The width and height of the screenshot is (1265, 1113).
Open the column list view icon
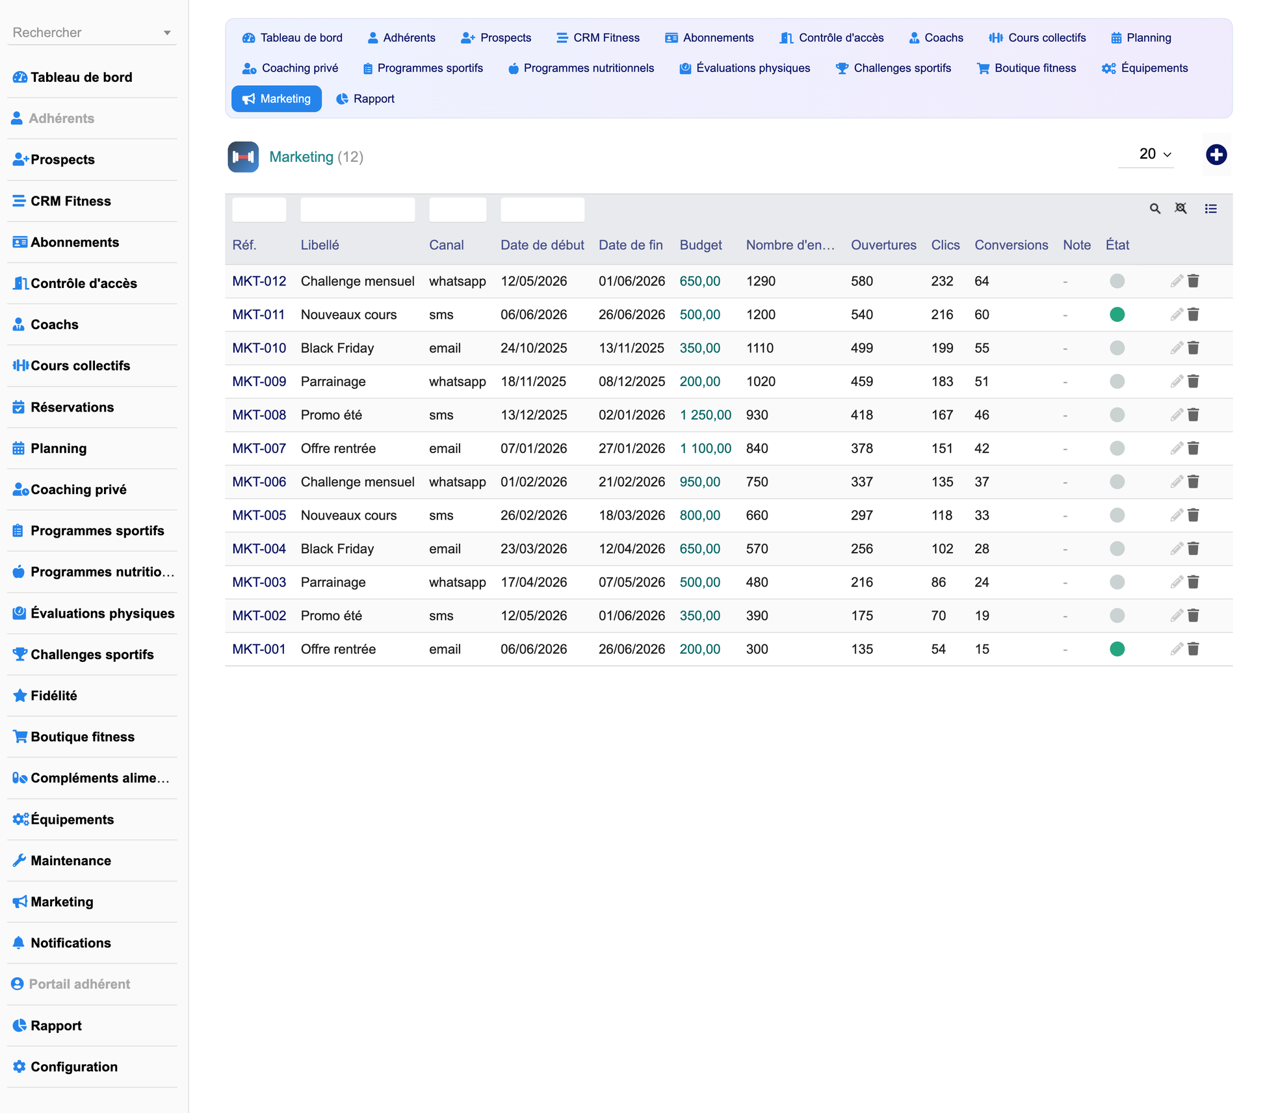pos(1210,209)
